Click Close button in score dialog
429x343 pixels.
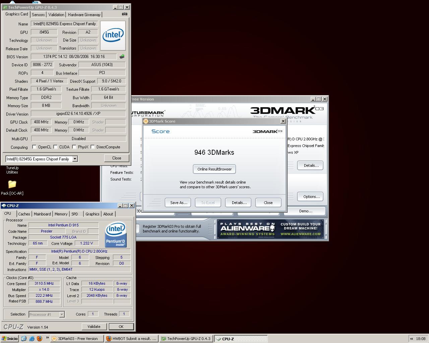268,203
